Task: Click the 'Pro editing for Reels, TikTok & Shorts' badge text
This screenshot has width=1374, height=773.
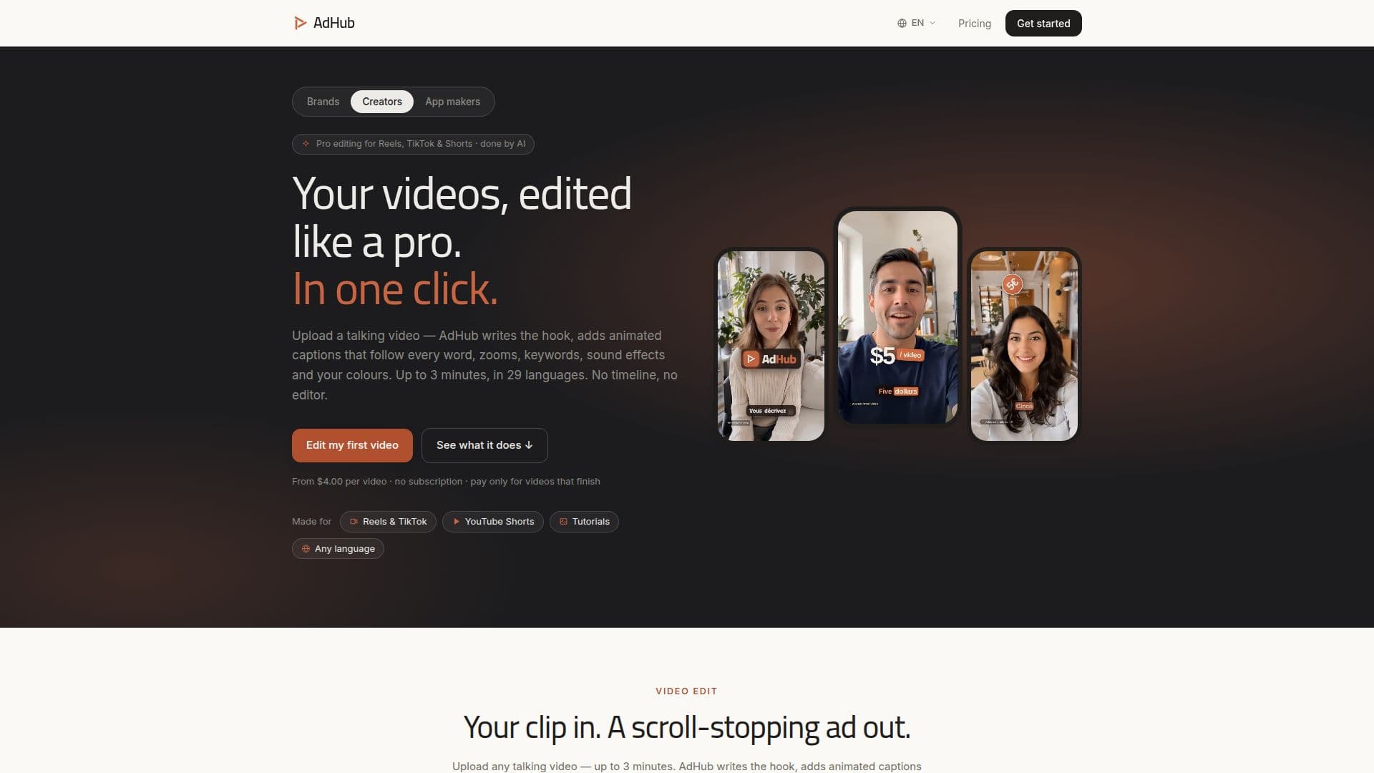Action: click(421, 144)
